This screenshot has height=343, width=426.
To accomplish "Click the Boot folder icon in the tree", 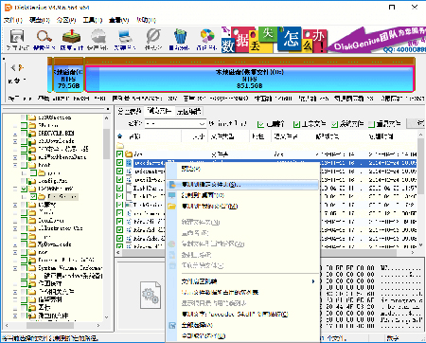I will click(x=32, y=165).
